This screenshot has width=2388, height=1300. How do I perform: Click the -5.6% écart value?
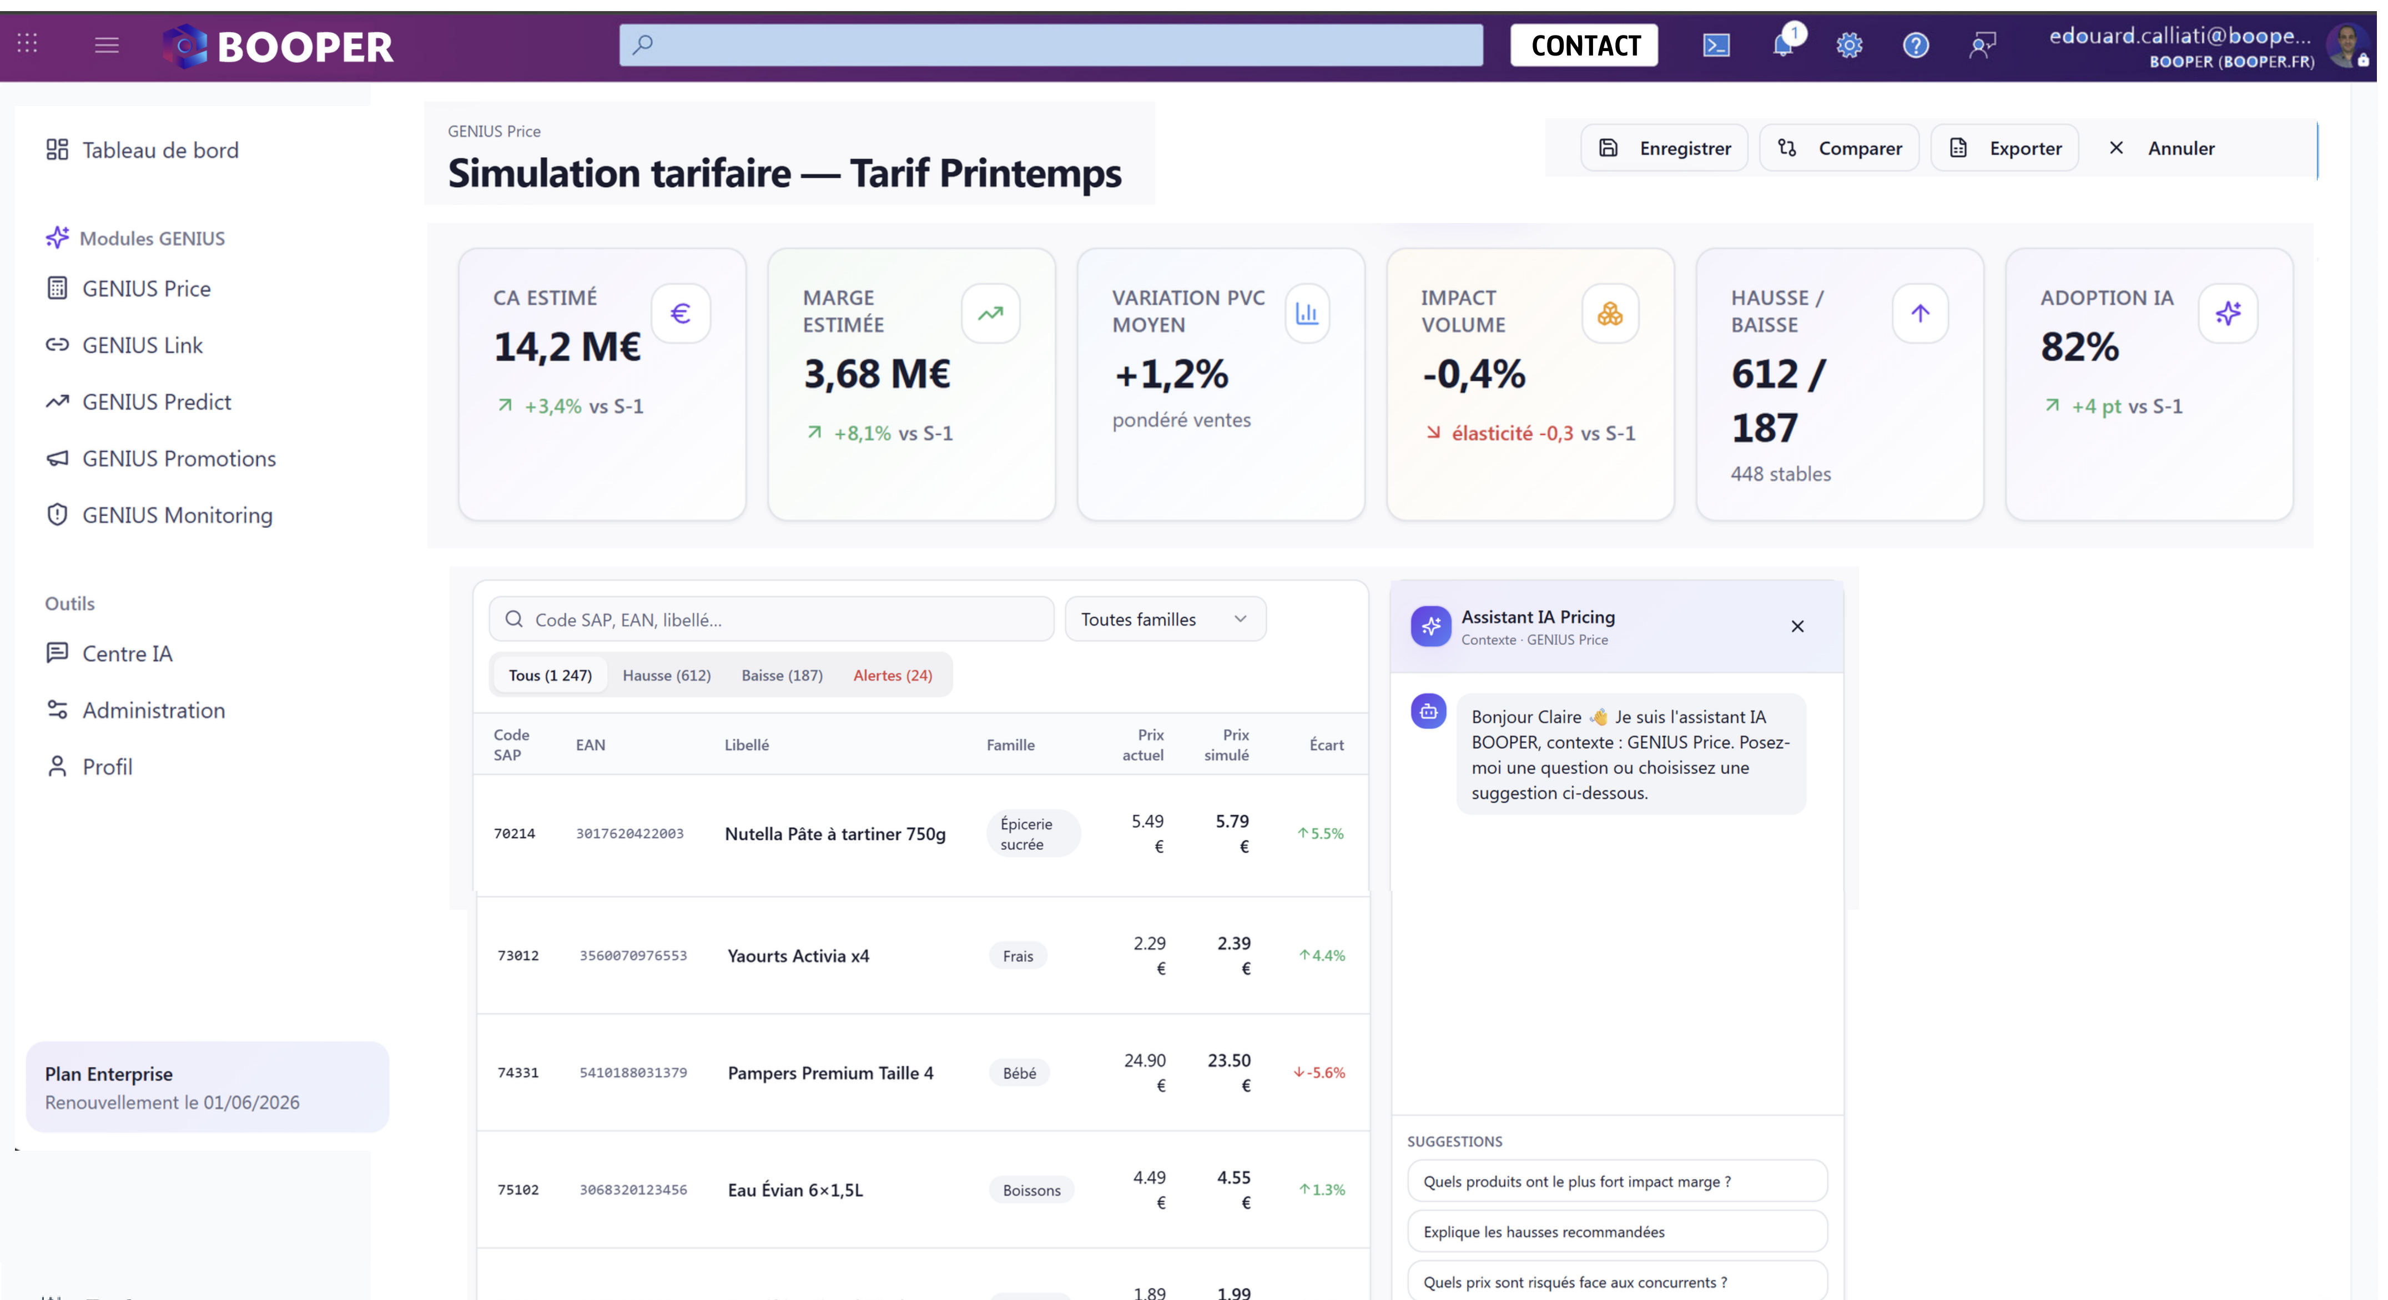click(x=1319, y=1073)
